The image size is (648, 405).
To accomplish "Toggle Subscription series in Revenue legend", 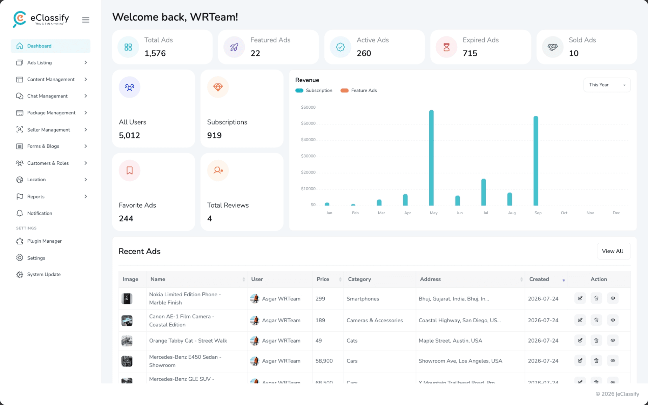I will 314,90.
